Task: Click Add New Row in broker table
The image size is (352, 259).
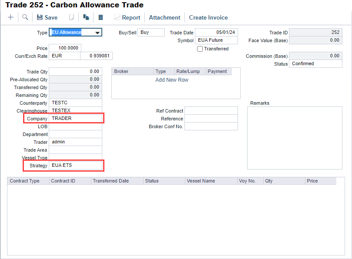Action: 172,80
